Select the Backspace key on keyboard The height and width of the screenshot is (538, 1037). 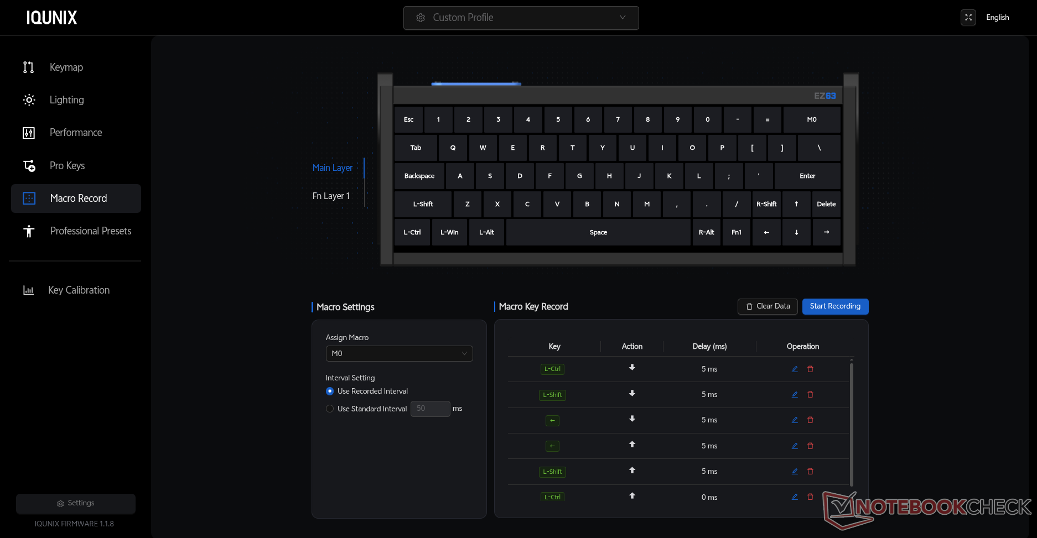pos(419,176)
